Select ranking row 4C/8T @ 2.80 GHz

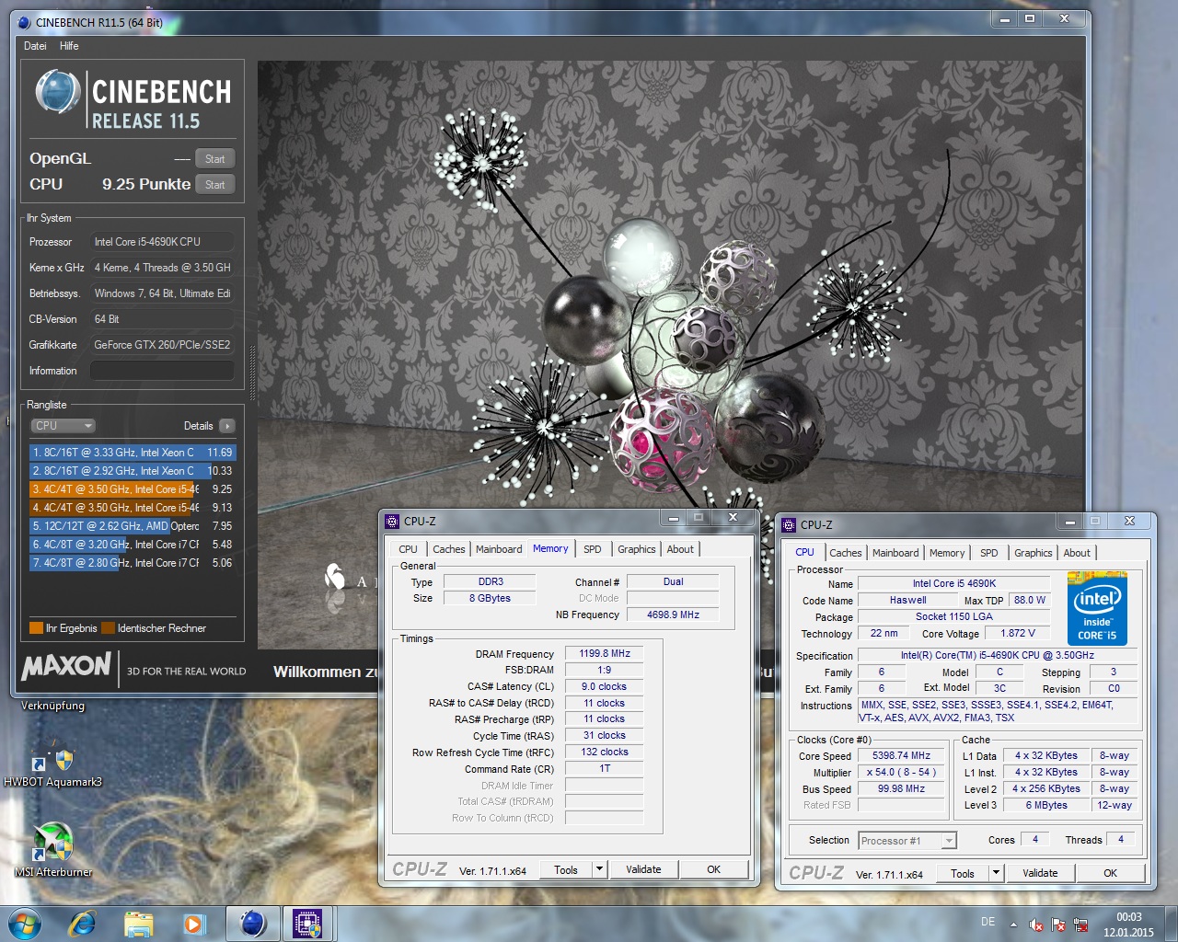pos(133,563)
